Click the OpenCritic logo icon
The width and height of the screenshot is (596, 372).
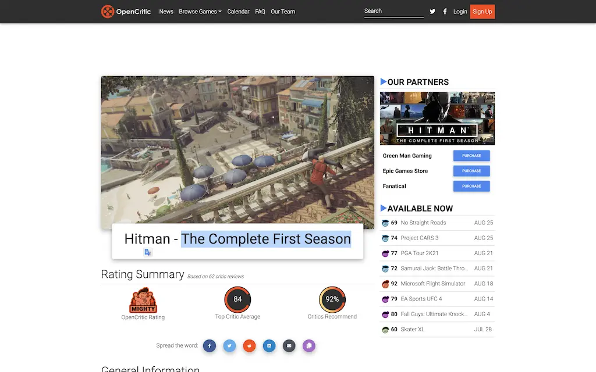click(108, 12)
